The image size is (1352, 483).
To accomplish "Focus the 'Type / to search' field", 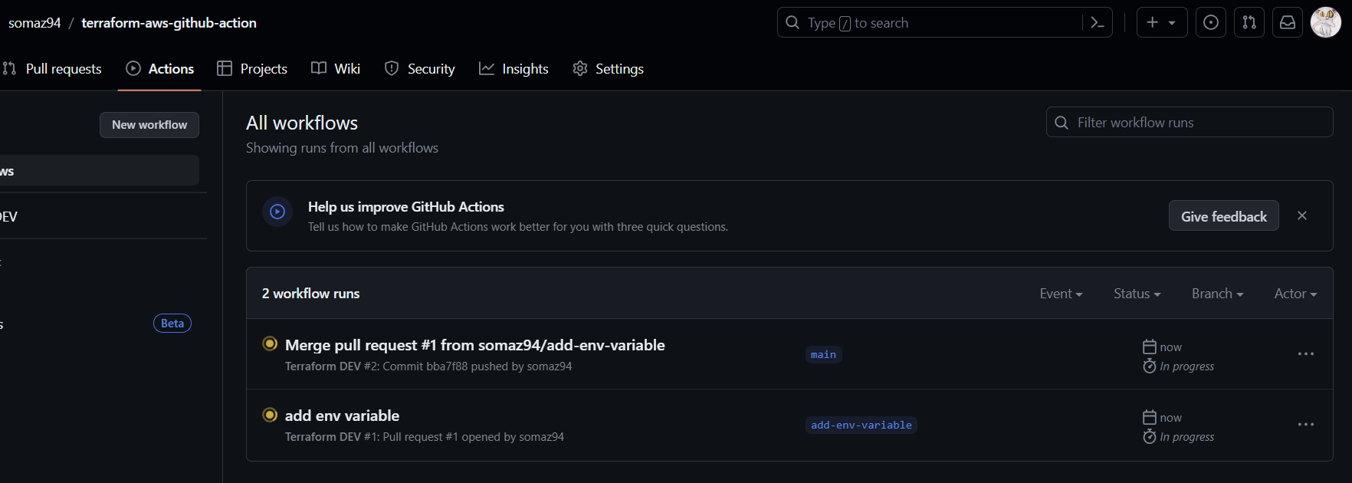I will pos(944,23).
